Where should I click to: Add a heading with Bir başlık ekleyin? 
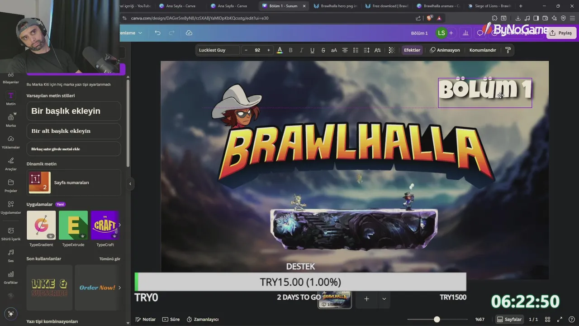73,111
